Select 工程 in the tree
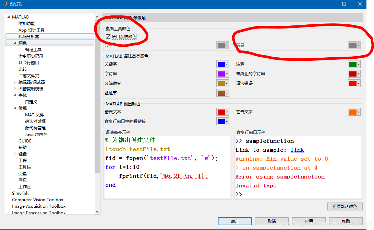This screenshot has height=230, width=374. pos(23,161)
